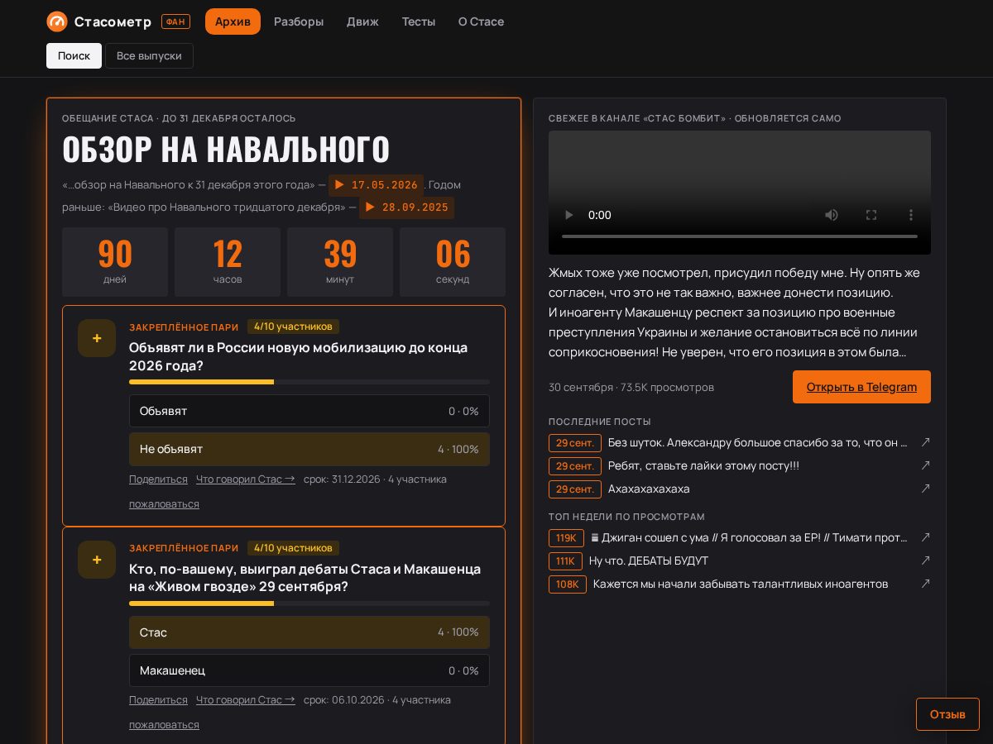The image size is (993, 744).
Task: Click the Telegram post text starting Жмых тоже
Action: coord(740,312)
